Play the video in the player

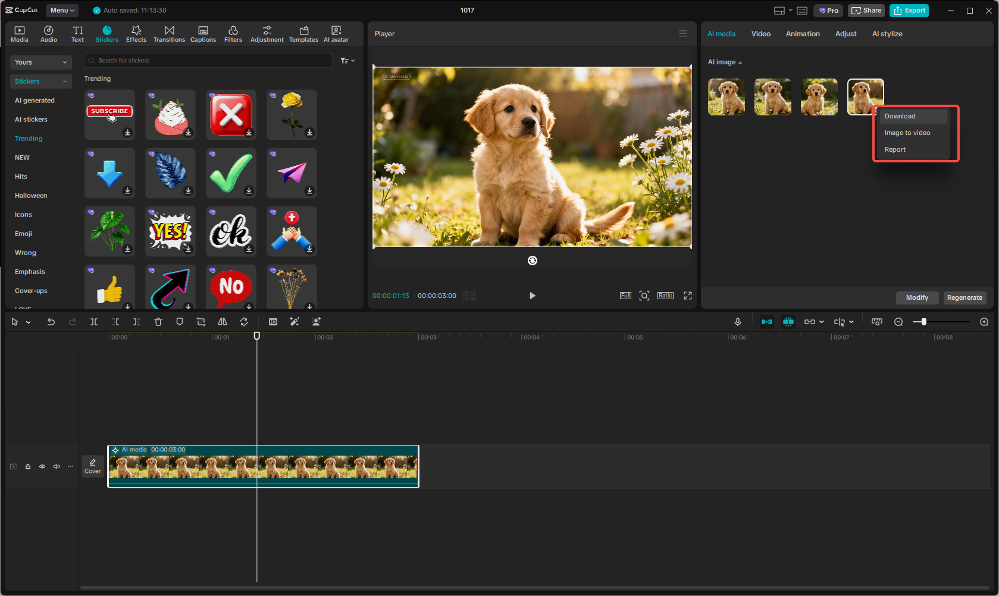tap(532, 296)
